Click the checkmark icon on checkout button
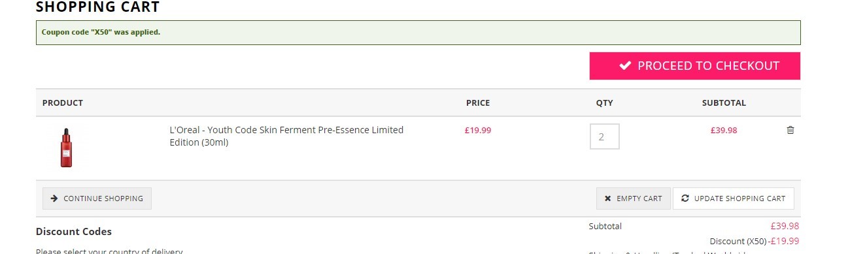The image size is (865, 254). click(x=625, y=66)
